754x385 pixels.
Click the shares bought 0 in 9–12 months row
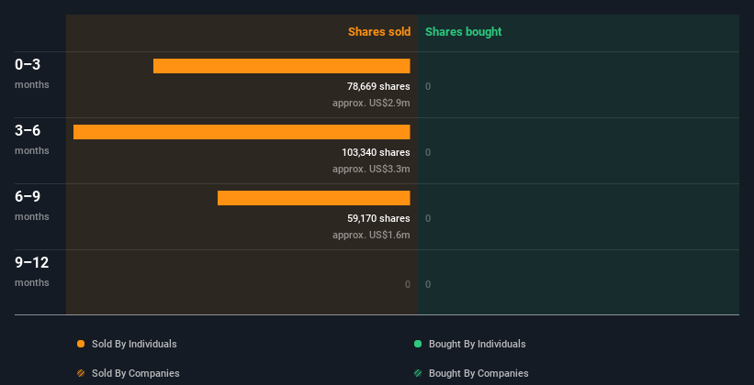click(428, 285)
